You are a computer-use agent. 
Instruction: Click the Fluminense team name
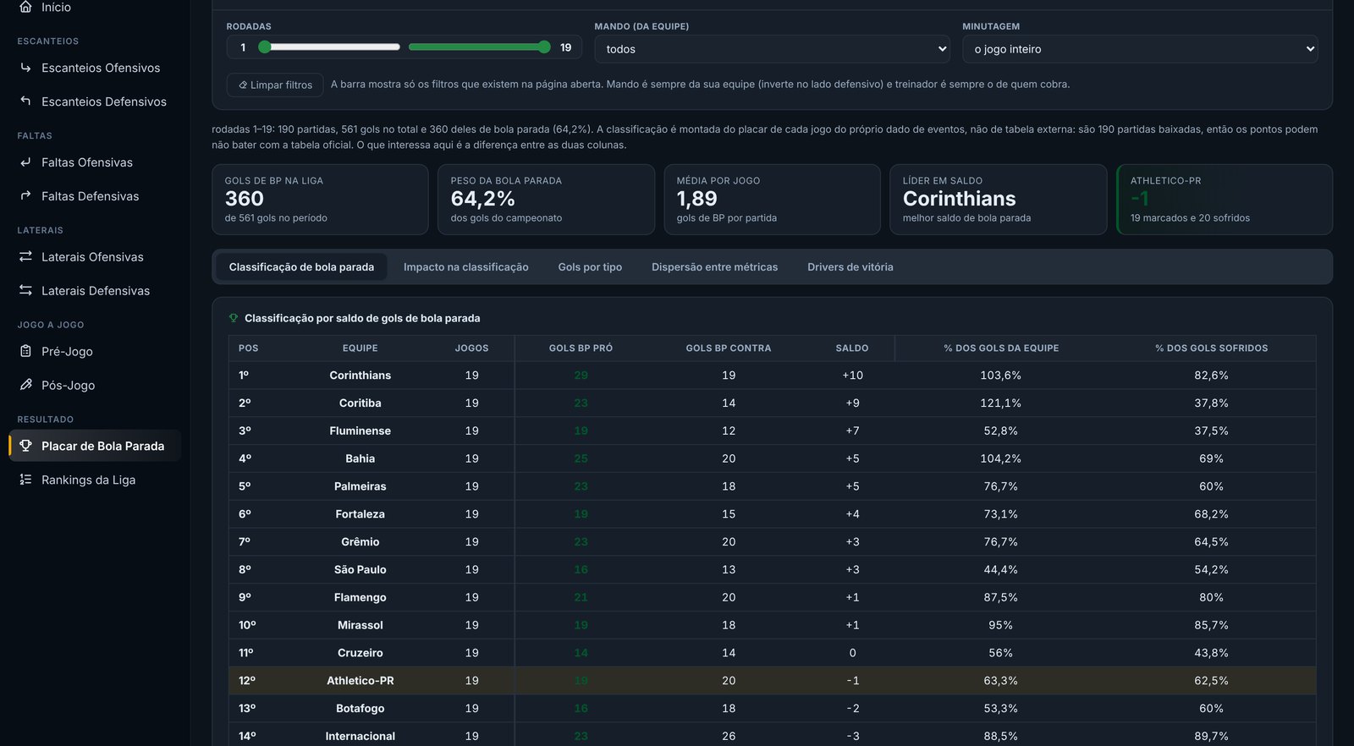361,431
